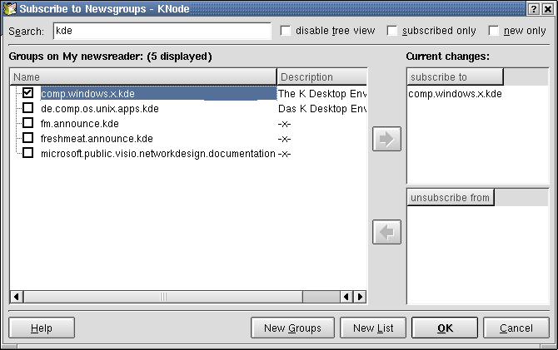Click 'The K Desktop Env' description text

click(322, 93)
